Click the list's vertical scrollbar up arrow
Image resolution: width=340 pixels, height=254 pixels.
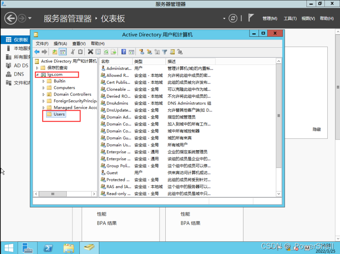click(x=279, y=61)
